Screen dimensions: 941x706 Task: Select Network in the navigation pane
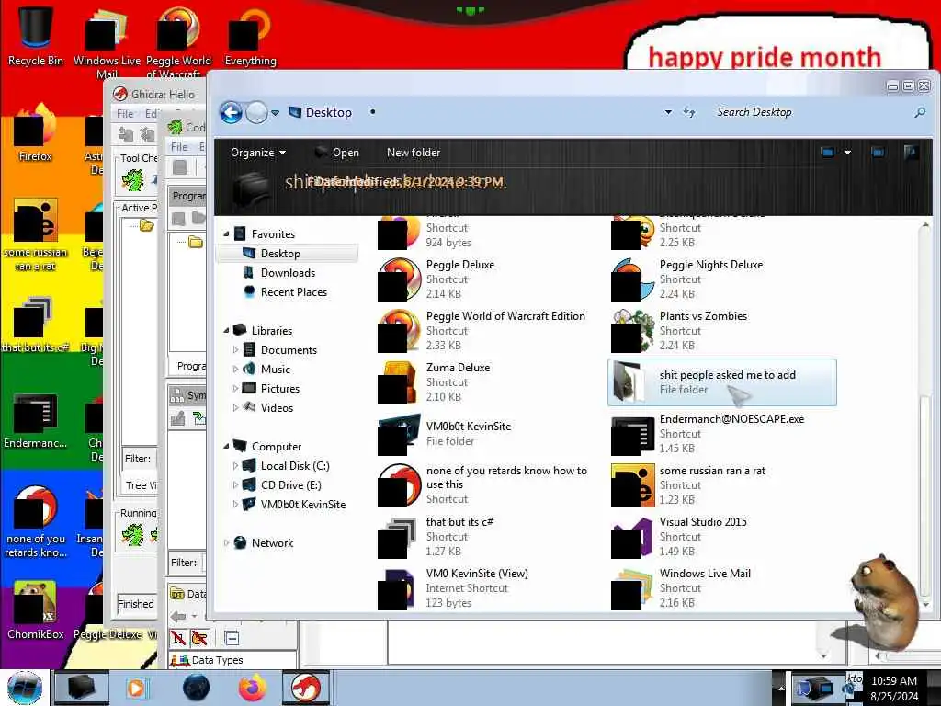pos(272,542)
